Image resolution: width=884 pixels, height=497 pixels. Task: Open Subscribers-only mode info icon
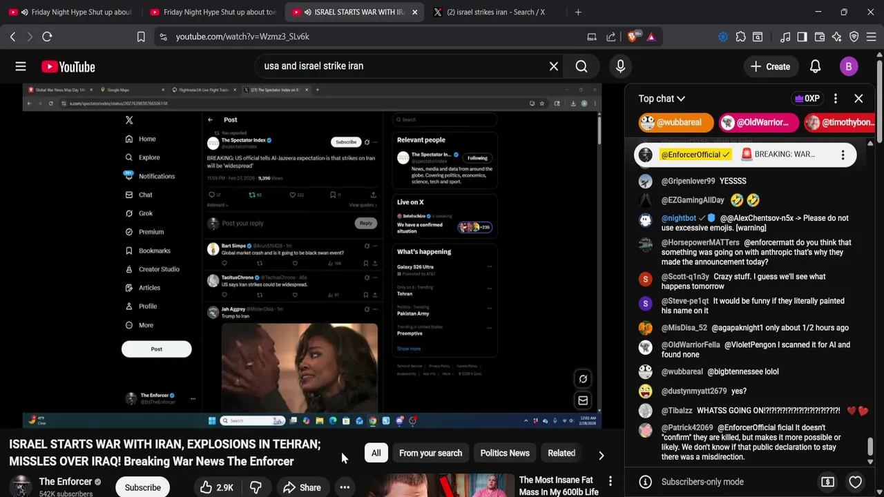(x=645, y=482)
